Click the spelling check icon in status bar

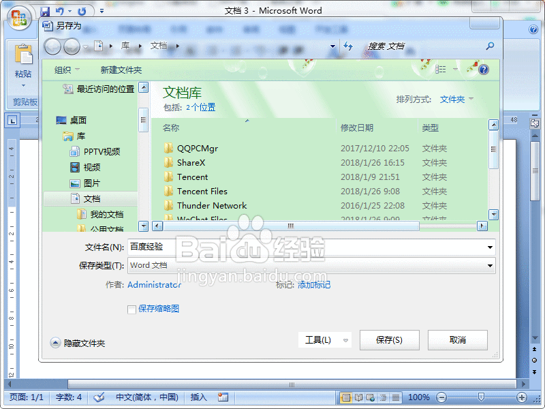pos(99,397)
